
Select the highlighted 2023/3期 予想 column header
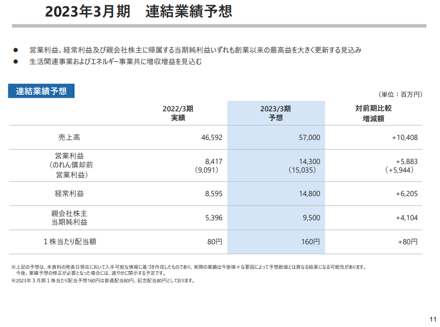tap(275, 113)
